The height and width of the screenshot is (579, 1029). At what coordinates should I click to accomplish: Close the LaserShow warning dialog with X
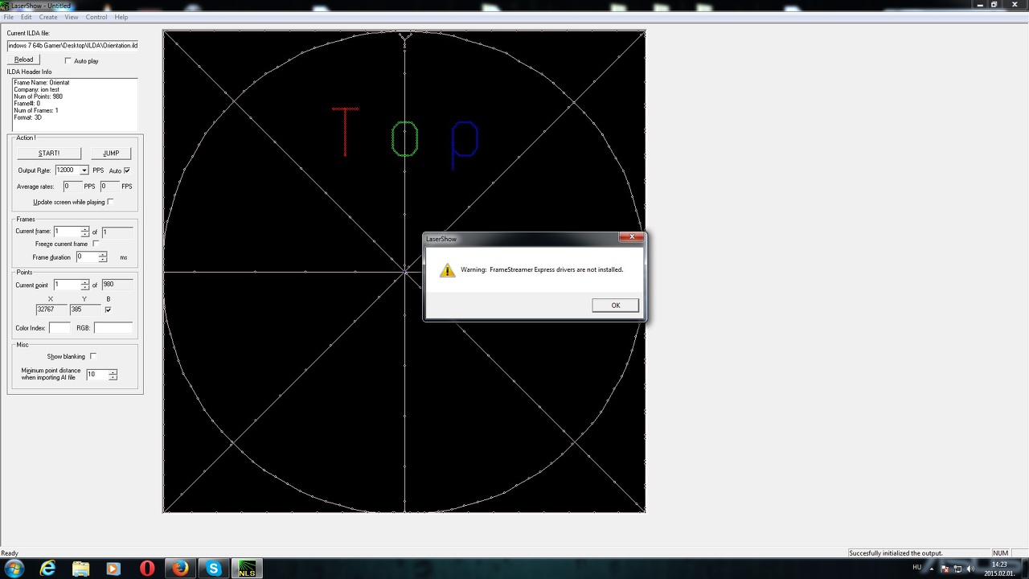(x=631, y=237)
